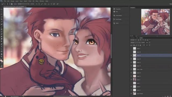
Task: Open the Properties panel icon
Action: pos(114,9)
